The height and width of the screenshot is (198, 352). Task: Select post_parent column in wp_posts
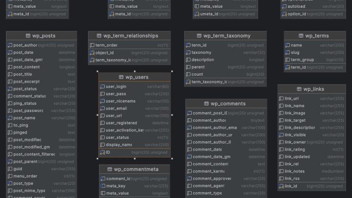click(x=42, y=162)
